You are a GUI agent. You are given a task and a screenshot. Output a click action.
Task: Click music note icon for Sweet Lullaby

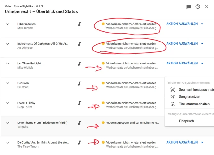tap(79, 103)
